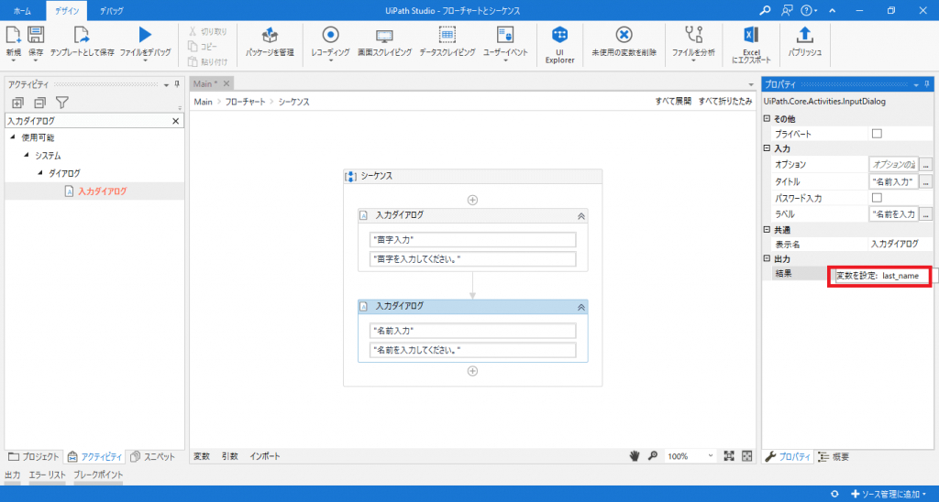
Task: Click the feedback icon in title bar
Action: point(787,11)
